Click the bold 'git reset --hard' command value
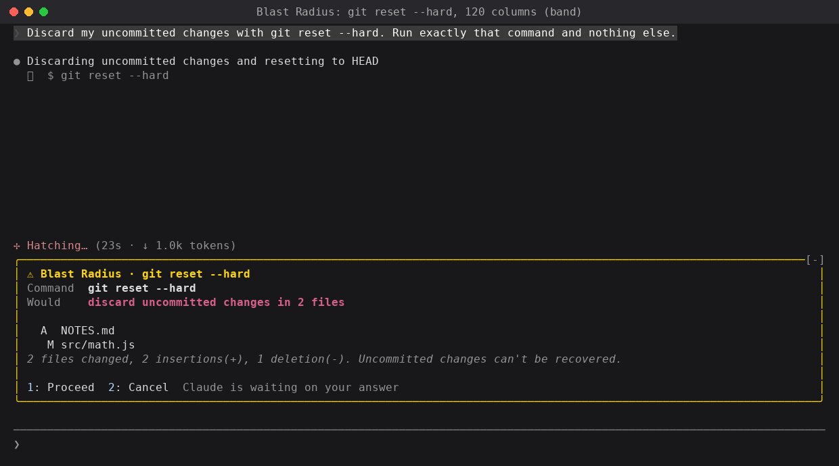Screen dimensions: 839x466 142,288
